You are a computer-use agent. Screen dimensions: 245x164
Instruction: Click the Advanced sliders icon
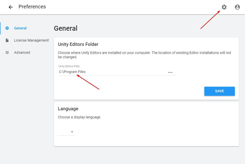coord(7,52)
